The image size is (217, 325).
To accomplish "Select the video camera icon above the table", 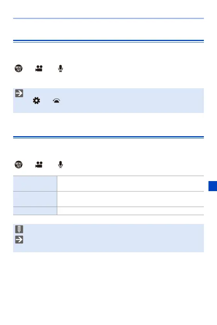I will coord(39,164).
